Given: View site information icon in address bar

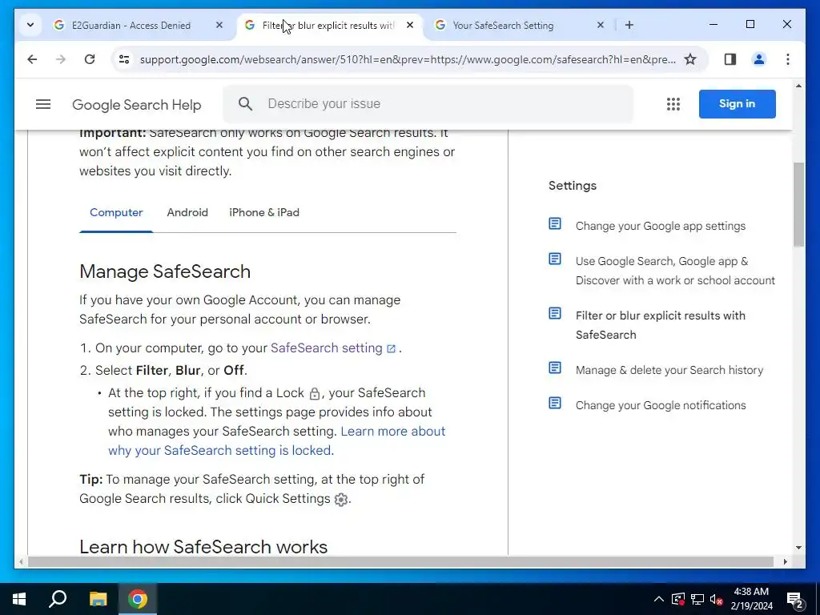Looking at the screenshot, I should coord(124,59).
